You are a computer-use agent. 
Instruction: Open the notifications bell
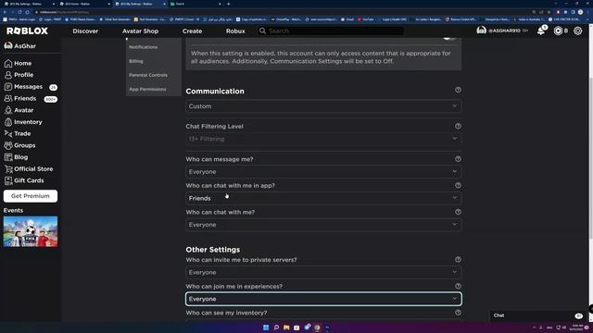(541, 31)
